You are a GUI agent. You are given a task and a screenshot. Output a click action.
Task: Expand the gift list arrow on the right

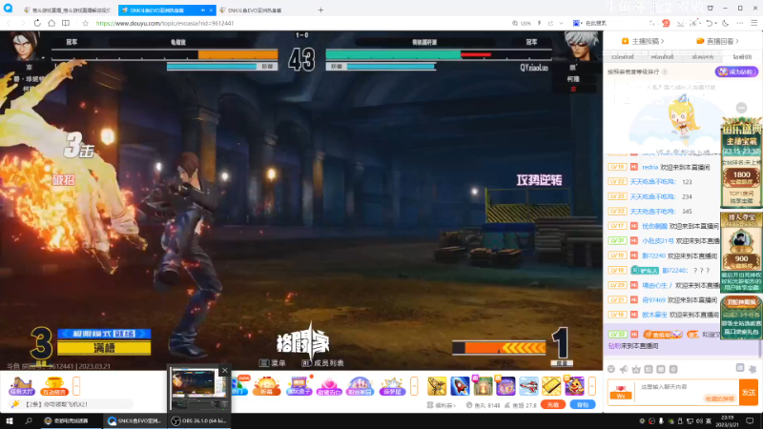591,386
